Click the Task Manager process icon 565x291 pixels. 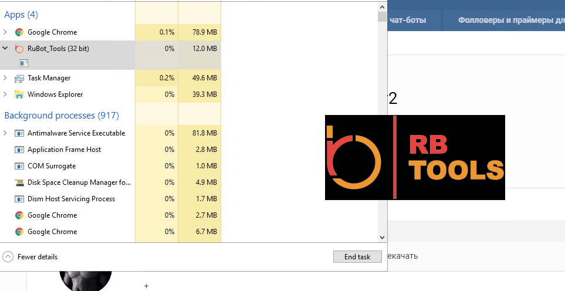coord(19,78)
